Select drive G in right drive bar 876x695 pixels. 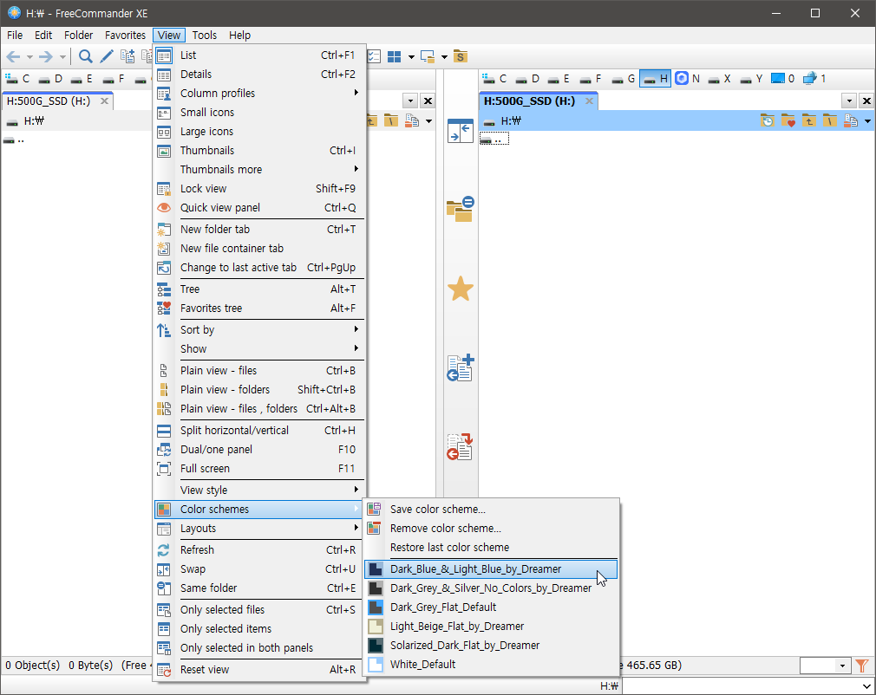click(624, 79)
